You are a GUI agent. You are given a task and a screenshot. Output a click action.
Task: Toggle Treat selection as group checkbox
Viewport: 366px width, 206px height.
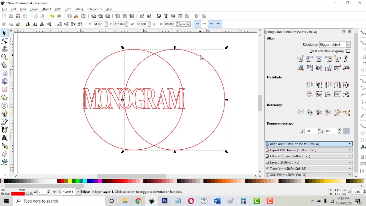pyautogui.click(x=348, y=51)
